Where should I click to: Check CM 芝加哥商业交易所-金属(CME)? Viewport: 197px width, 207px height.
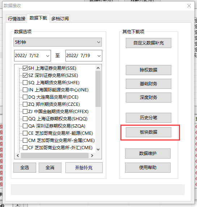pos(25,140)
